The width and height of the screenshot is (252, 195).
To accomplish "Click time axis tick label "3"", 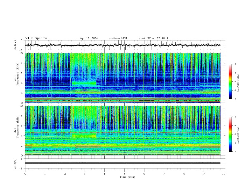I will [85, 174].
